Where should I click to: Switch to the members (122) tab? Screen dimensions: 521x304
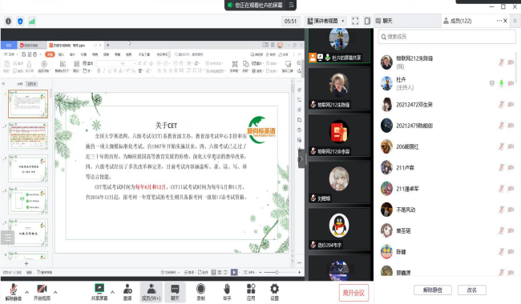[458, 21]
